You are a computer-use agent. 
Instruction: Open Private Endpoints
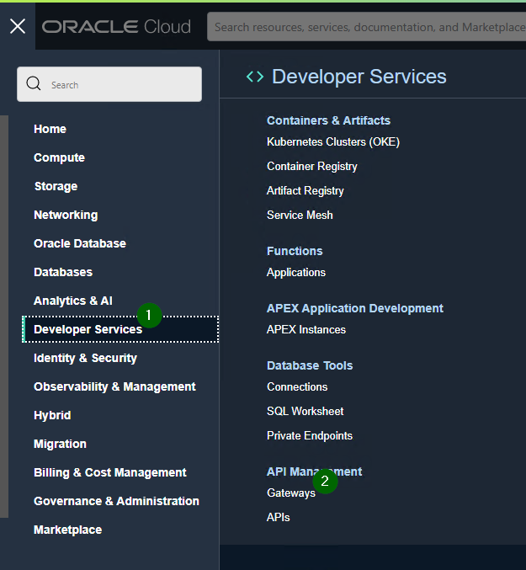point(310,436)
